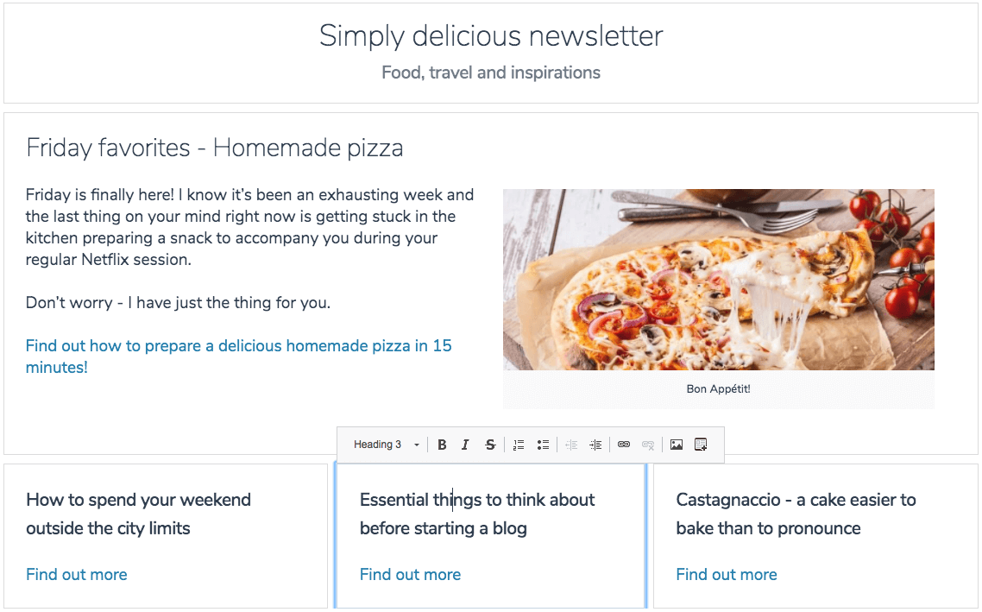Decrease indent of the text

[x=571, y=445]
